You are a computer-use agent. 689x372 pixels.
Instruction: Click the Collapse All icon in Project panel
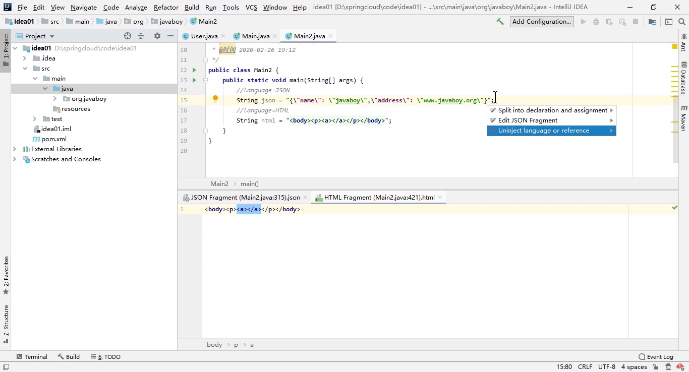[x=141, y=36]
